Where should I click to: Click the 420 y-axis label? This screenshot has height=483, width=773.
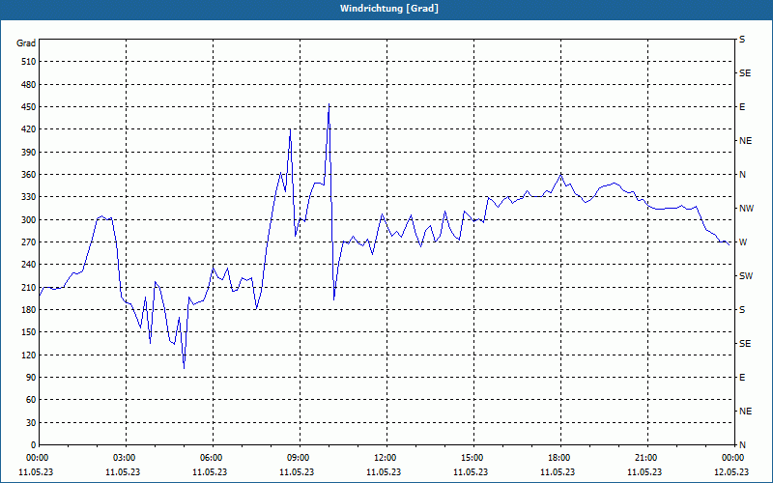pyautogui.click(x=29, y=129)
